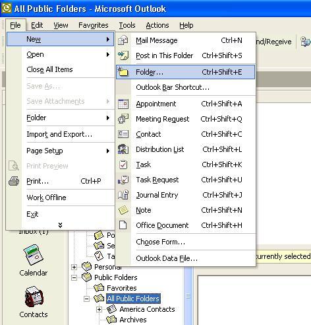
Task: Click the Task Request icon
Action: [x=123, y=180]
